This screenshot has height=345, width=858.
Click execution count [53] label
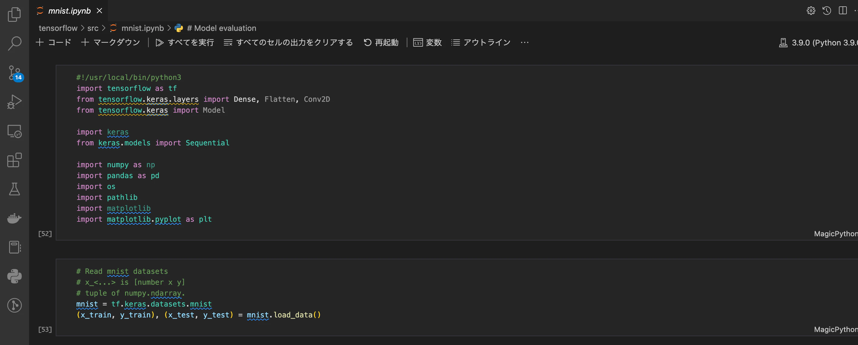[45, 329]
